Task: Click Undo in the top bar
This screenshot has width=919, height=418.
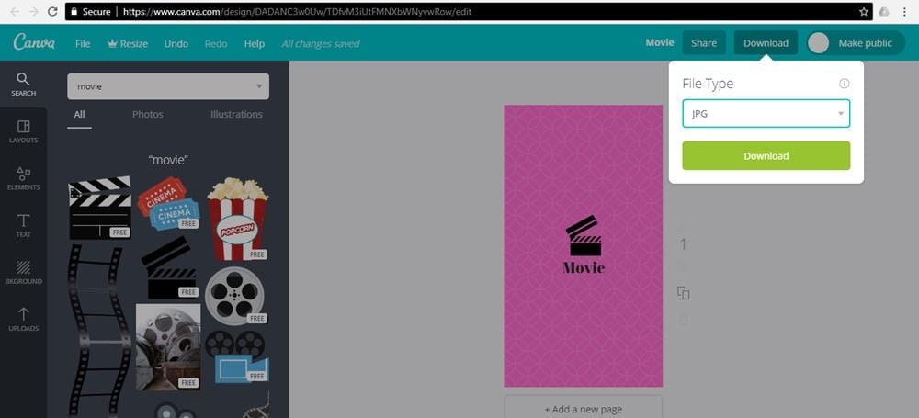Action: 176,43
